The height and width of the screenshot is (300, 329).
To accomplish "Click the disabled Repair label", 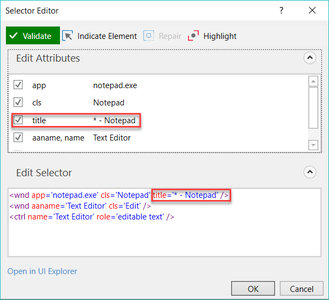I will [170, 36].
